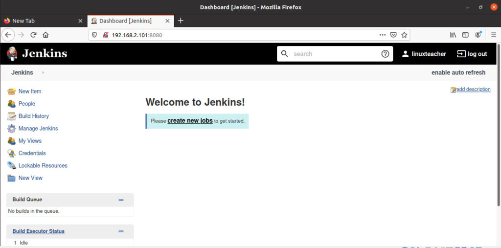Click the Credentials keys icon
This screenshot has width=501, height=248.
tap(12, 154)
